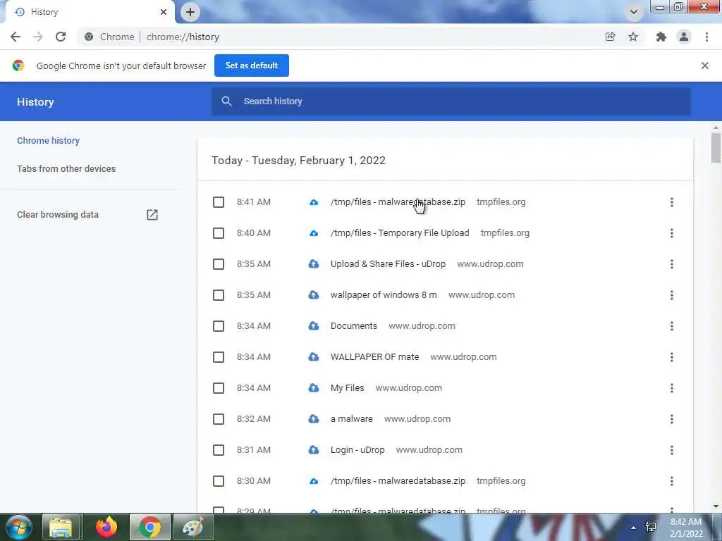This screenshot has height=541, width=722.
Task: Click the uDrop favicon next to My Files
Action: click(x=314, y=388)
